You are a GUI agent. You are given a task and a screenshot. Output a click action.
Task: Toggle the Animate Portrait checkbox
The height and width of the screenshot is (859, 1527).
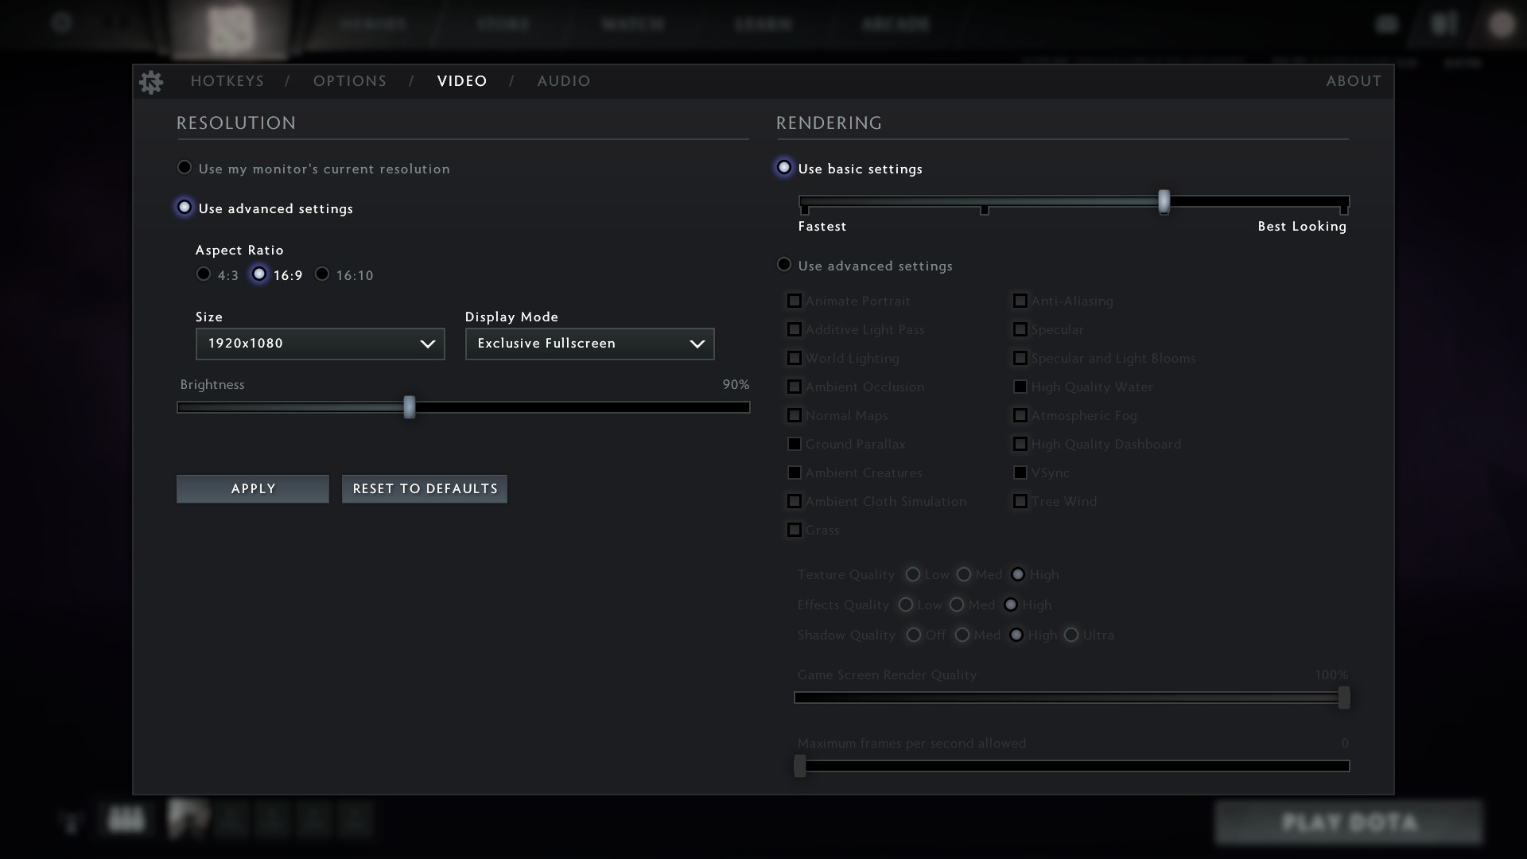pyautogui.click(x=794, y=301)
